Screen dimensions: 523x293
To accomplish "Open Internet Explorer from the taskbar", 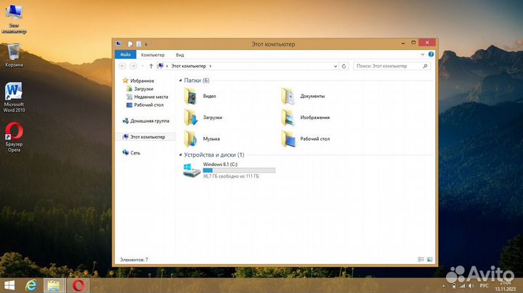I will point(32,285).
